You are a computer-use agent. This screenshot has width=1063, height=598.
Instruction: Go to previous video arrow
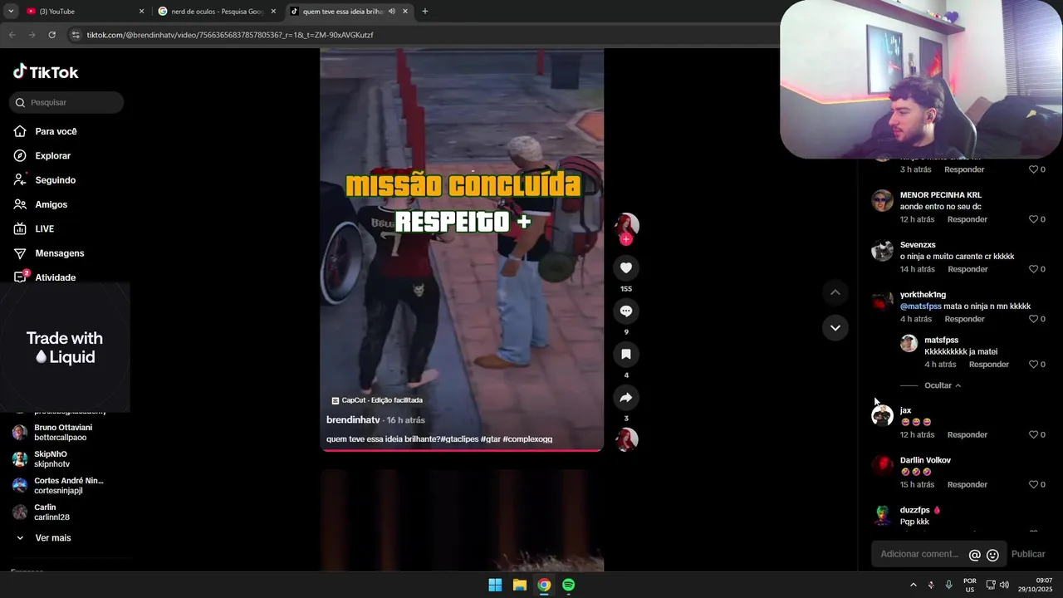[x=835, y=292]
